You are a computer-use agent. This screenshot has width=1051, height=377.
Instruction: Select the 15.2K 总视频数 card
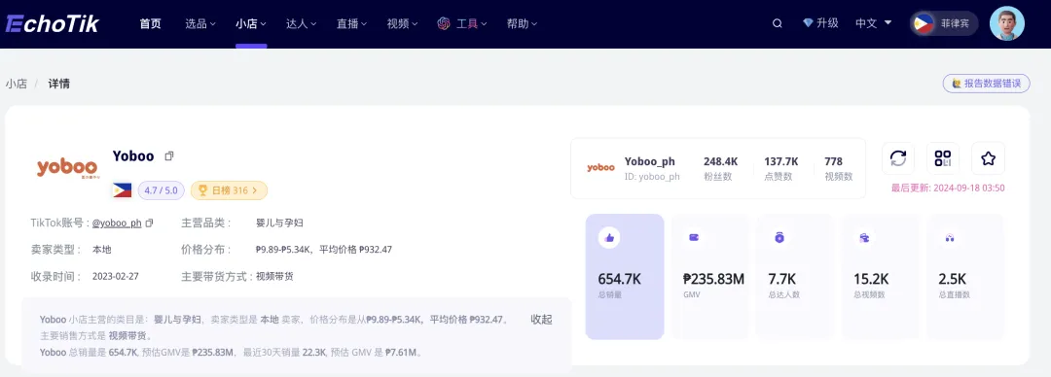click(x=880, y=277)
